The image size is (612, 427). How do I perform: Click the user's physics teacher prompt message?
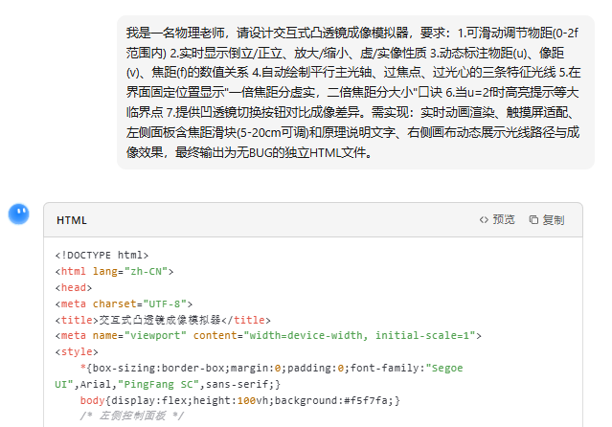tap(355, 91)
